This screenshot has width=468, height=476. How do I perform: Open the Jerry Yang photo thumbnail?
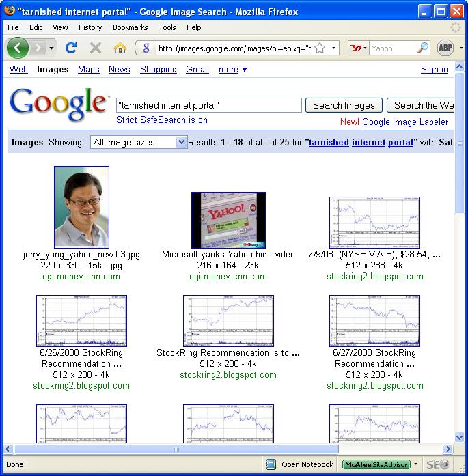[x=81, y=207]
